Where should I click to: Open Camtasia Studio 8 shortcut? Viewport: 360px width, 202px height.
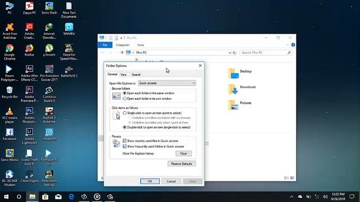[49, 94]
